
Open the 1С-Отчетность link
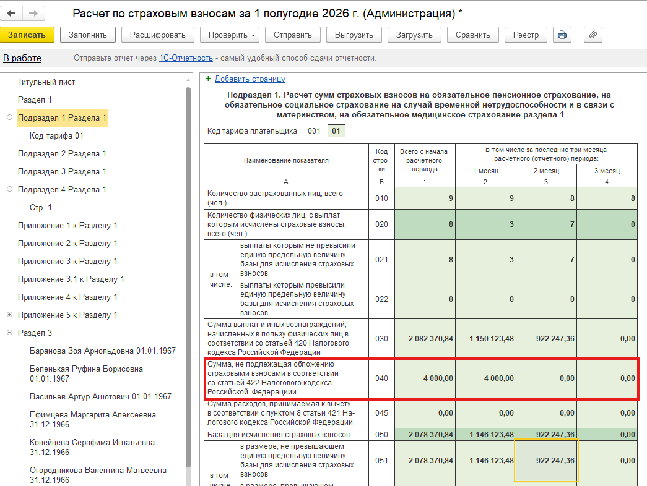pos(186,58)
